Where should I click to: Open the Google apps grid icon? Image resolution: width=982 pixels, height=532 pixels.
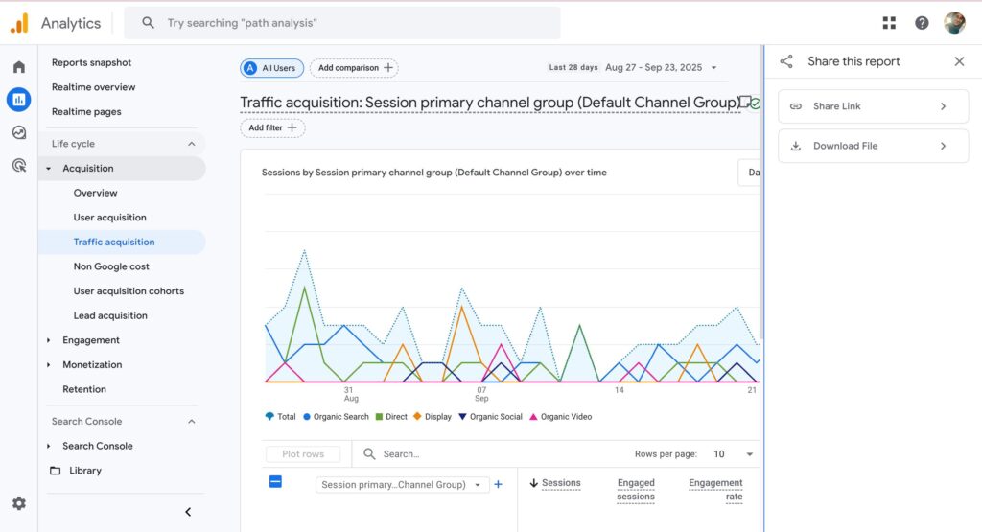pos(889,23)
